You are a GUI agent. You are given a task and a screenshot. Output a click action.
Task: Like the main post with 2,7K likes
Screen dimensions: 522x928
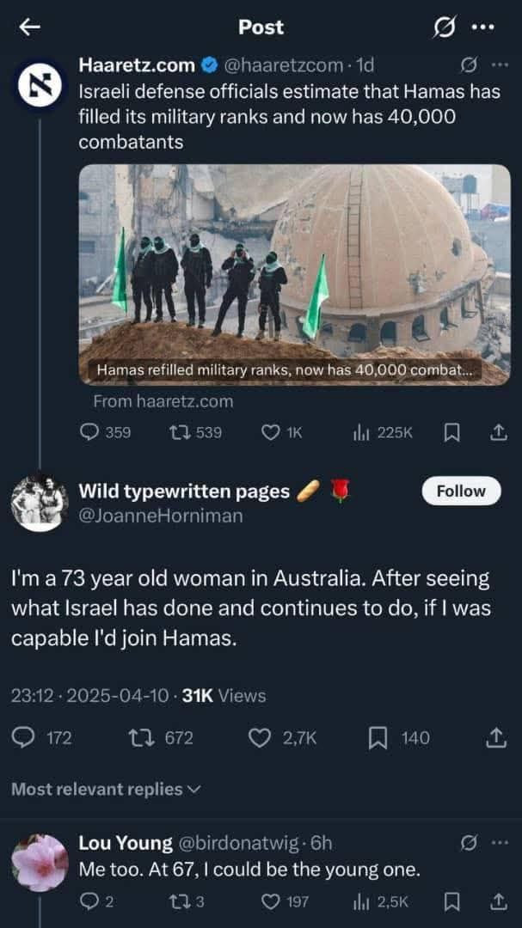(259, 737)
